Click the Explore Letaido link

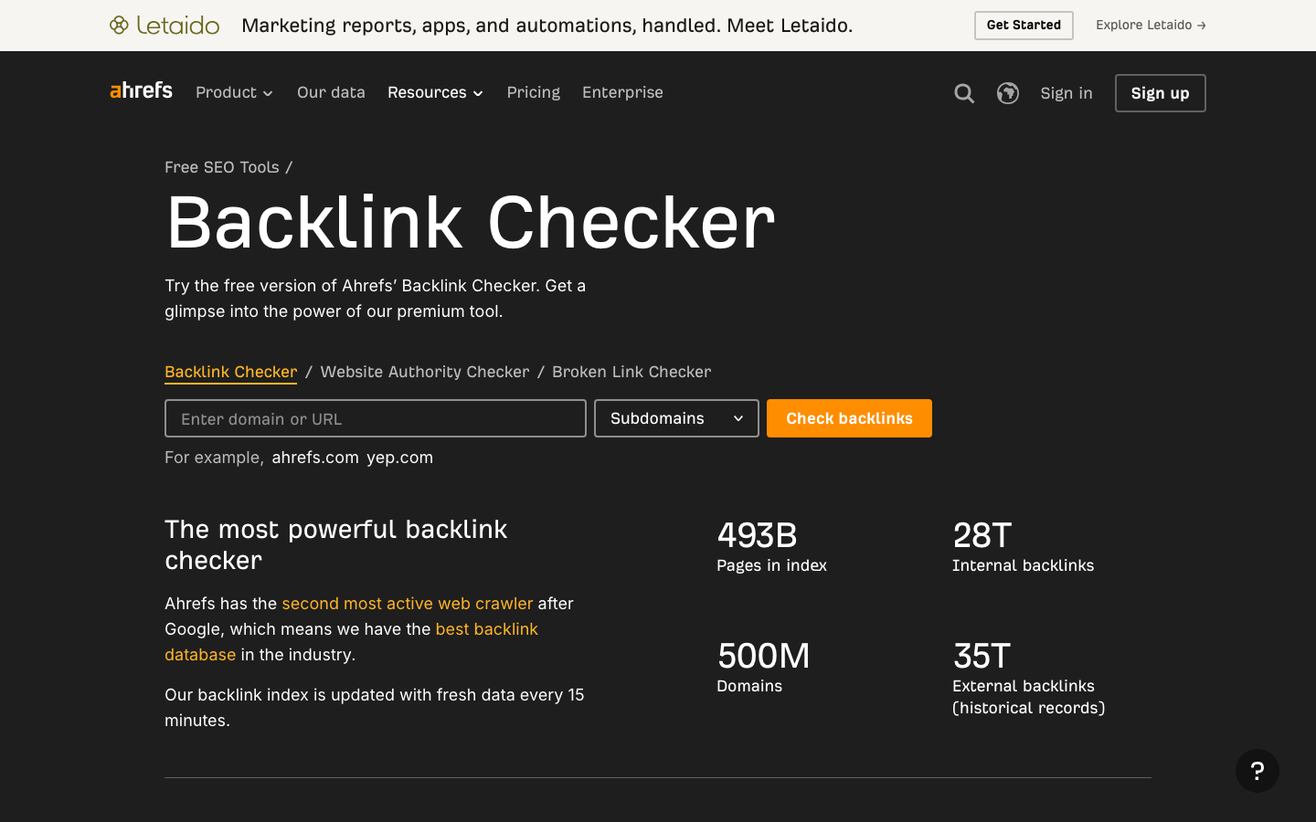point(1151,26)
